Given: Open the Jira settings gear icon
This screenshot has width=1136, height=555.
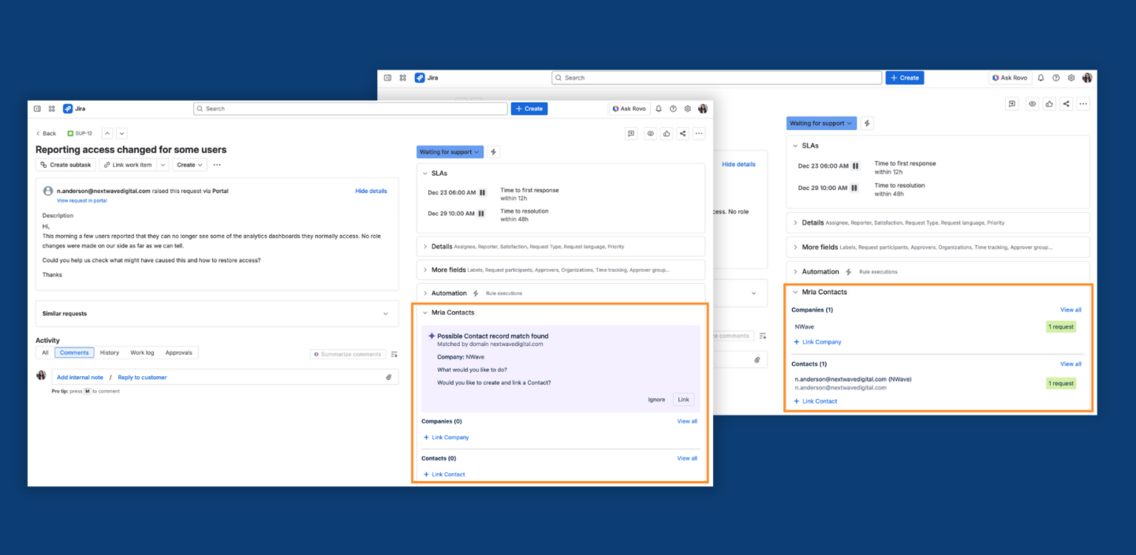Looking at the screenshot, I should pos(687,108).
